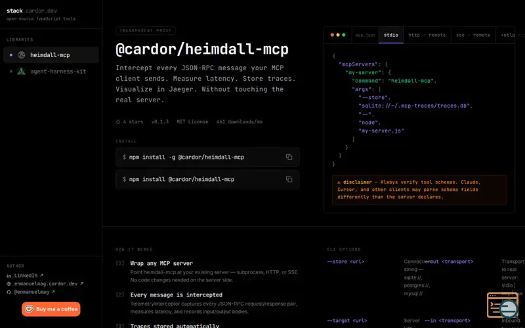Click the coffee cup icon on the button
525x328 pixels.
(30, 309)
